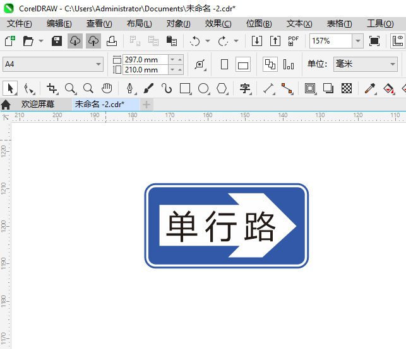Viewport: 406px width, 349px height.
Task: Open the 编辑(E) menu
Action: pyautogui.click(x=59, y=24)
